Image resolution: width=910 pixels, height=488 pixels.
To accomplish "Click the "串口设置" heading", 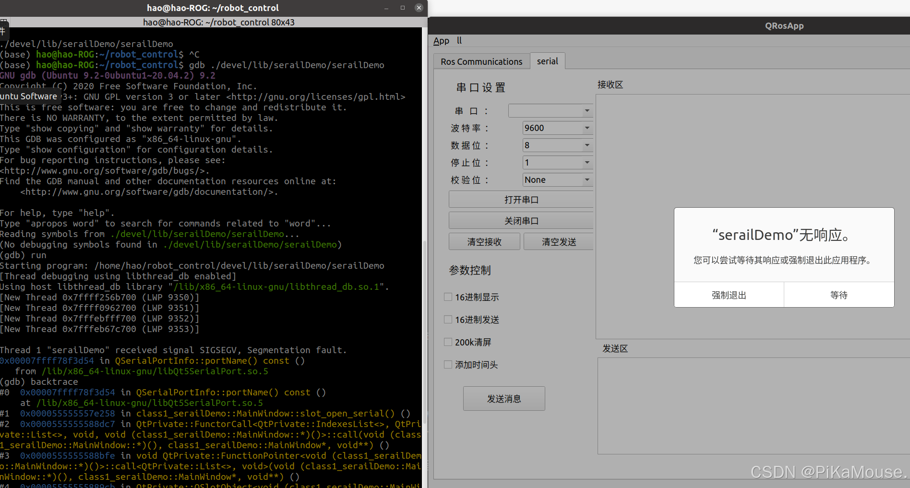I will (481, 87).
